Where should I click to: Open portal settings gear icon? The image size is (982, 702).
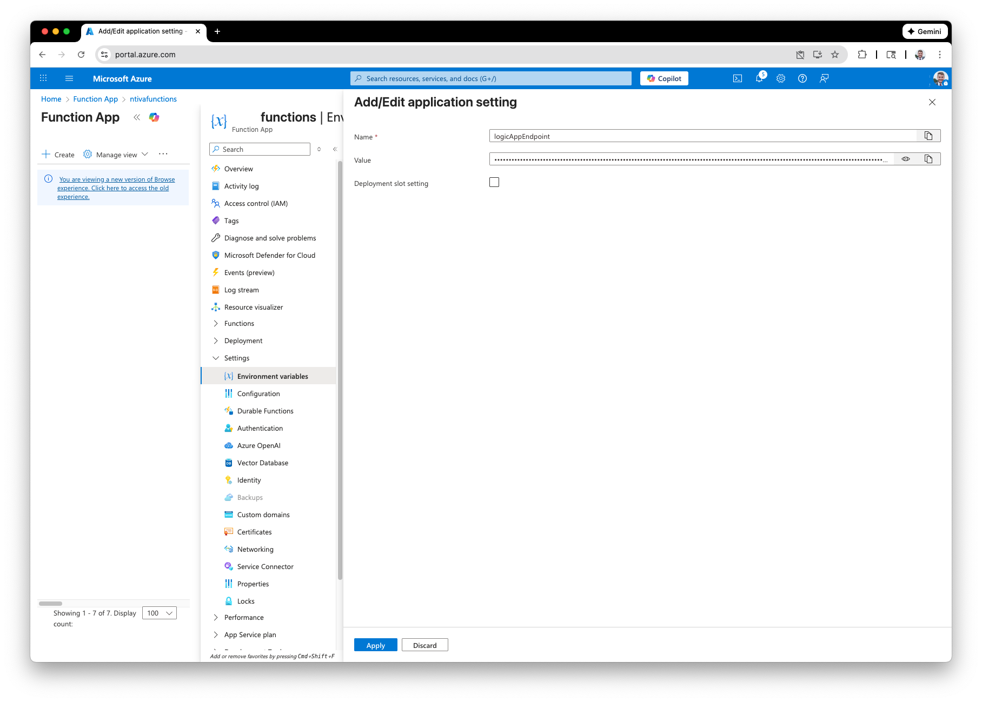click(x=781, y=78)
